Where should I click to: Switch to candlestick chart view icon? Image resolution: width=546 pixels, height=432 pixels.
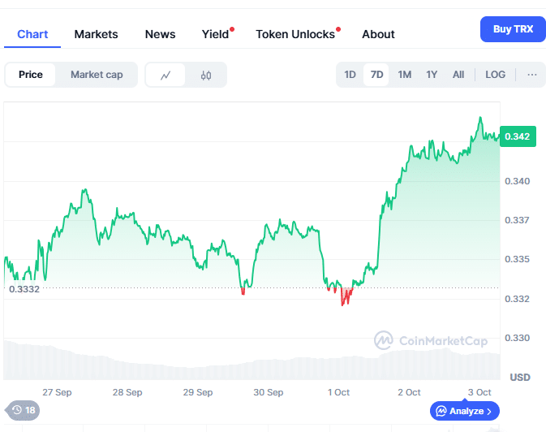click(x=205, y=75)
